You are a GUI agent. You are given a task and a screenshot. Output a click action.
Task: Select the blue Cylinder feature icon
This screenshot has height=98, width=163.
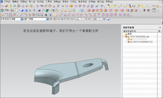26,10
